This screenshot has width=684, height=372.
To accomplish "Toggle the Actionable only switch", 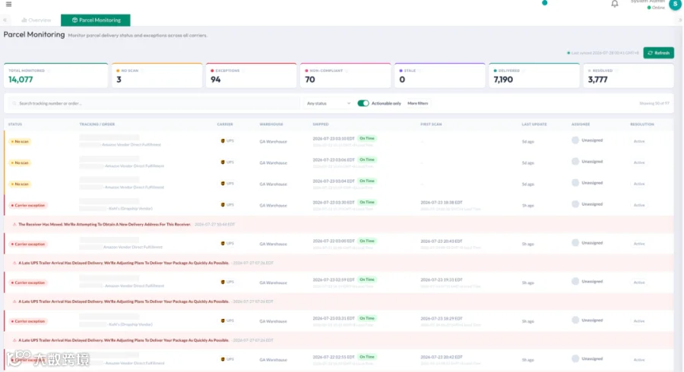I will point(363,103).
